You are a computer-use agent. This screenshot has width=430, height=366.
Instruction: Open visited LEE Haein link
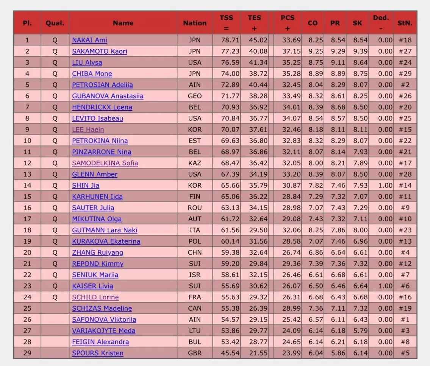pyautogui.click(x=88, y=130)
